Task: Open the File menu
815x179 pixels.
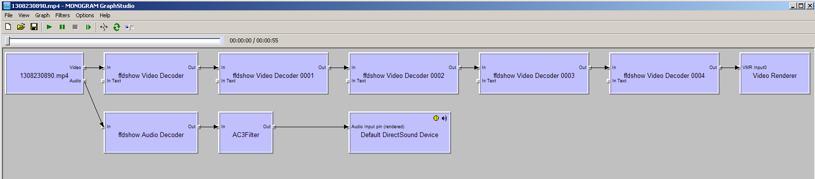Action: pos(8,15)
